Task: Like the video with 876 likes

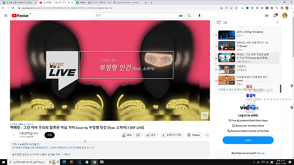Action: coord(127,135)
